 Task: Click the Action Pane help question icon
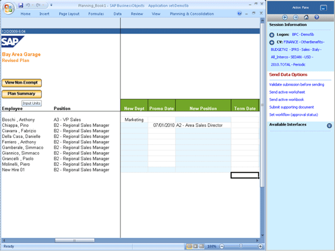click(x=317, y=17)
